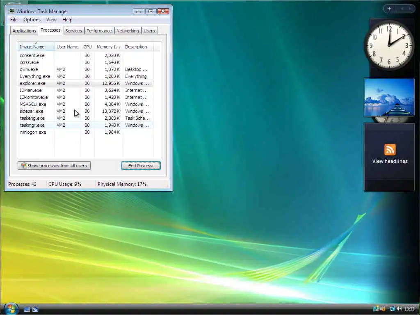
Task: Click the 13,072 K memory value
Action: click(111, 111)
